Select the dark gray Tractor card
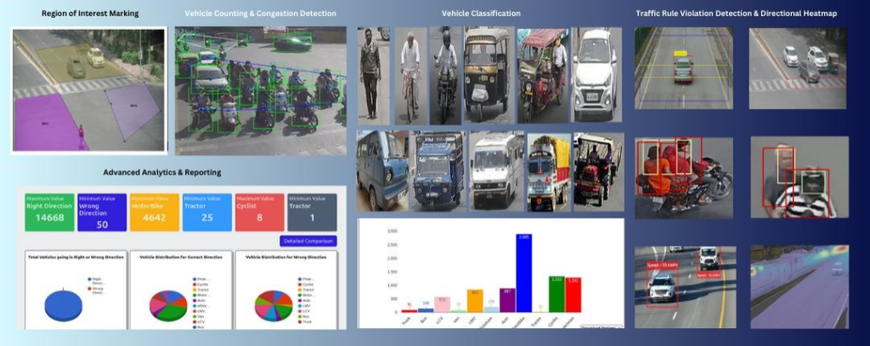 click(312, 212)
